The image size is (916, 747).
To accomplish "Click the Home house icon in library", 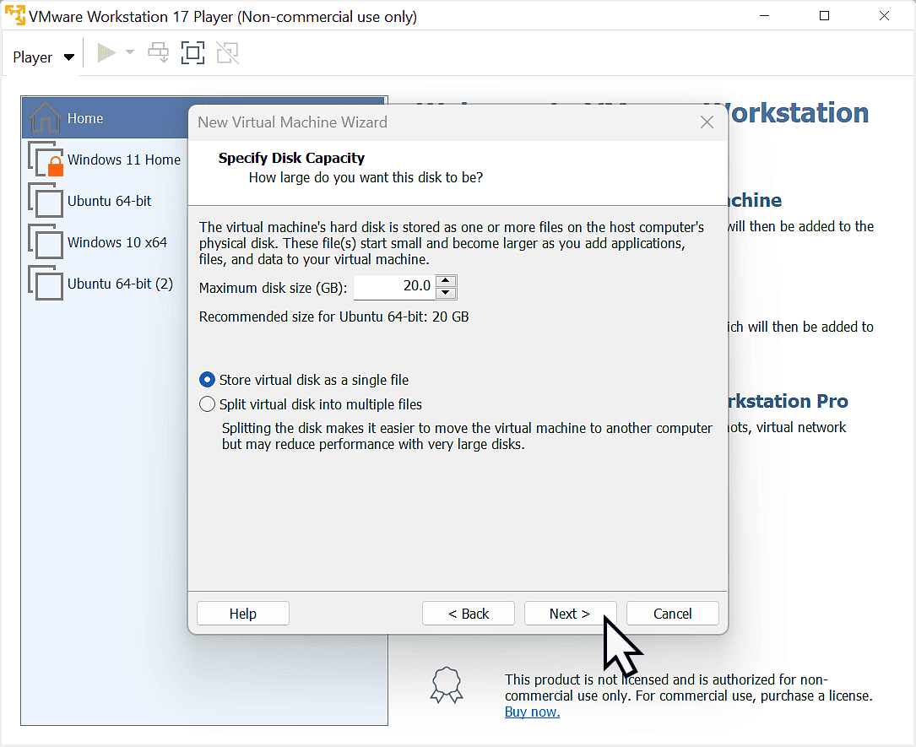I will [45, 118].
